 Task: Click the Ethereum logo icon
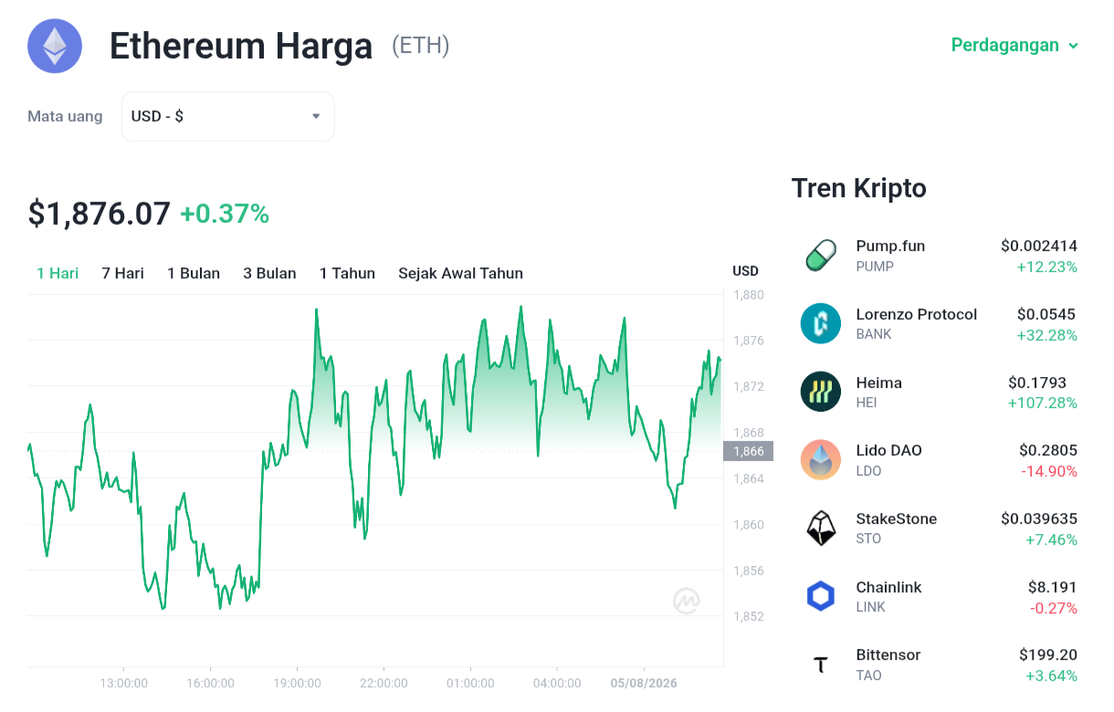(55, 46)
